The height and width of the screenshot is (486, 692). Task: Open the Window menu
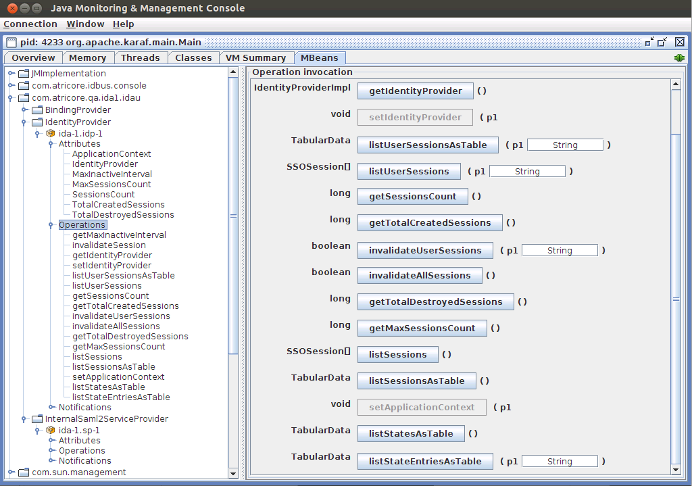(85, 24)
